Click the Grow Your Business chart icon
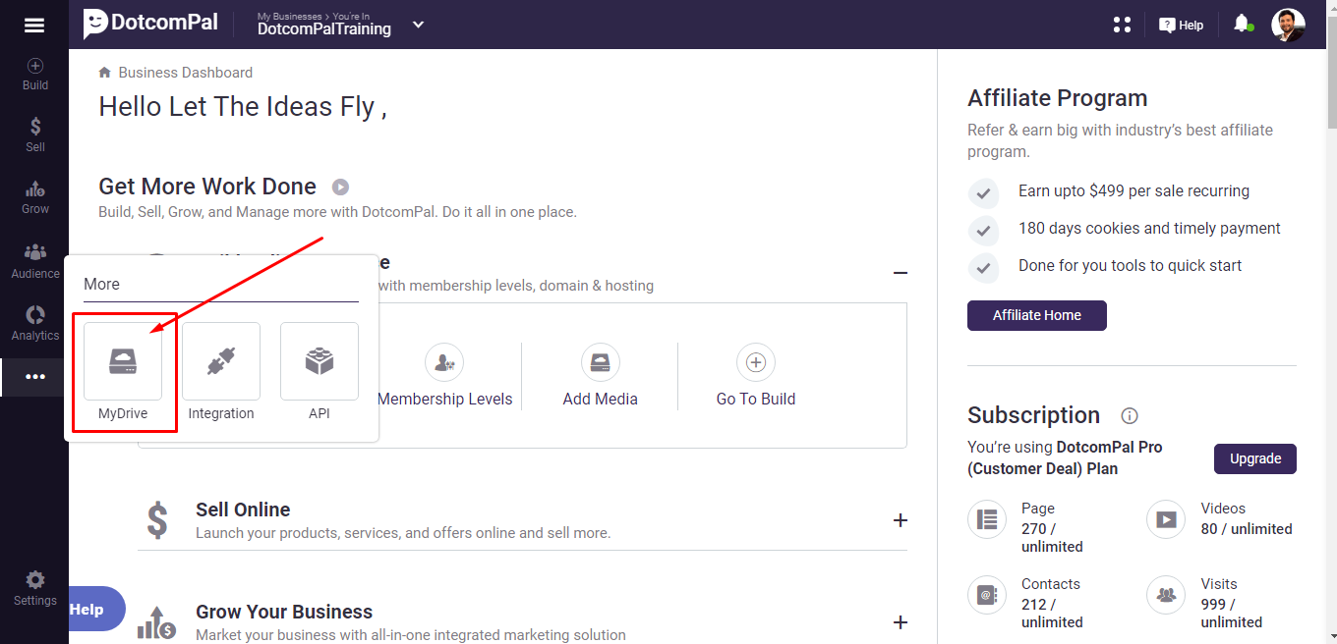Screen dimensions: 1337x644 pos(157,622)
